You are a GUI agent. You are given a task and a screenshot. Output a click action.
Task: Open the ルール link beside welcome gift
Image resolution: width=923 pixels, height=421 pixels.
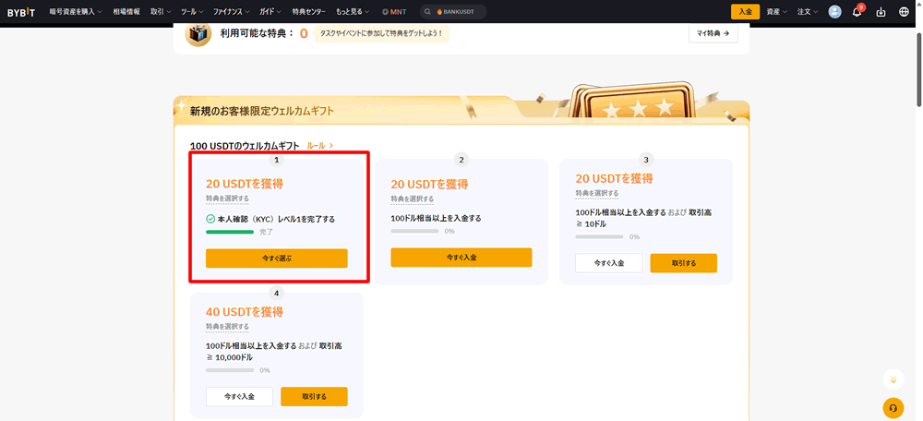click(319, 146)
